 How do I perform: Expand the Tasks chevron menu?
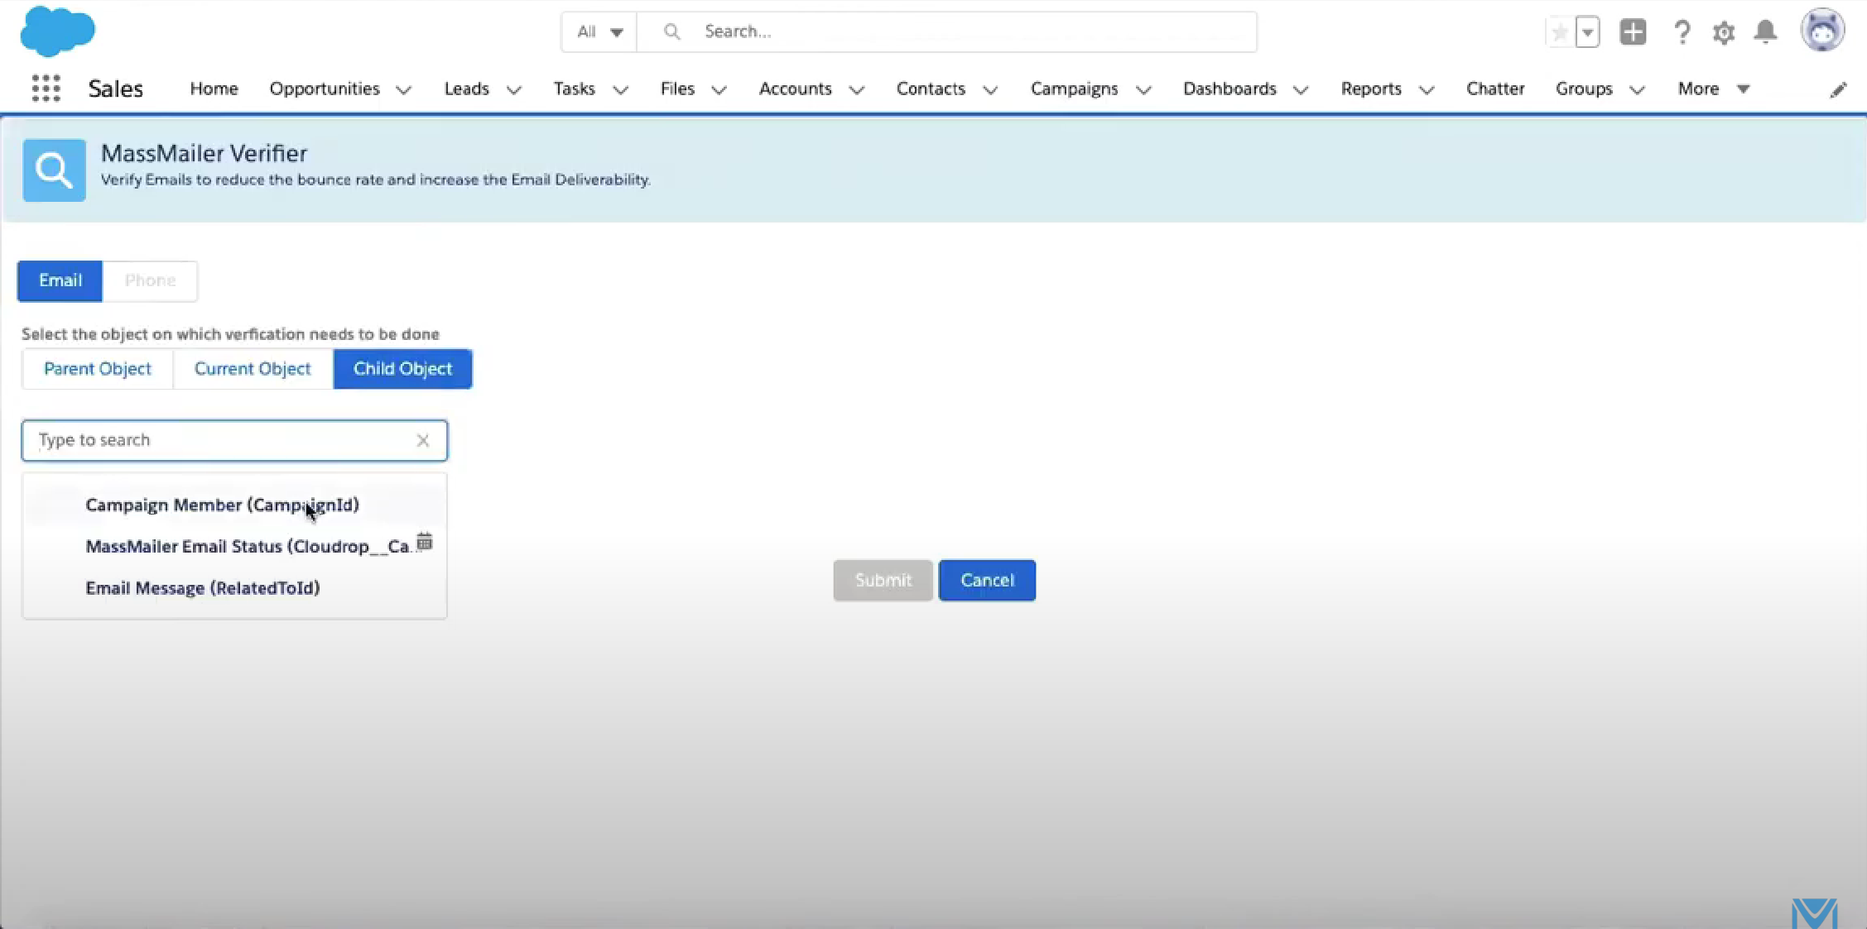click(x=620, y=89)
